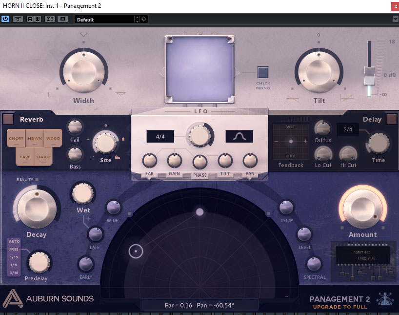Click the WIDE send knob

(x=114, y=208)
